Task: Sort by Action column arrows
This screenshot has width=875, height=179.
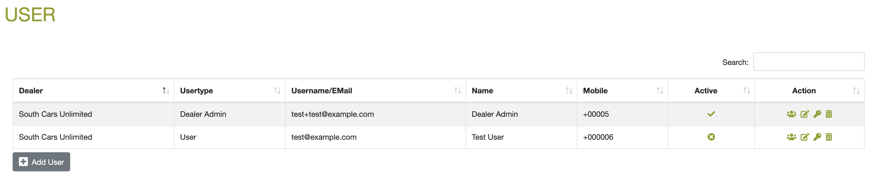Action: click(856, 91)
